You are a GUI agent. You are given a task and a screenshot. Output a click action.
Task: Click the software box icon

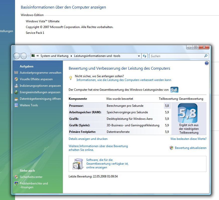point(78,164)
